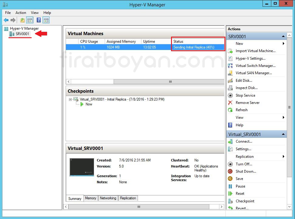This screenshot has height=219, width=295.
Task: Select the Virtual_SRV0001 Initial Replica checkpoint
Action: point(122,99)
